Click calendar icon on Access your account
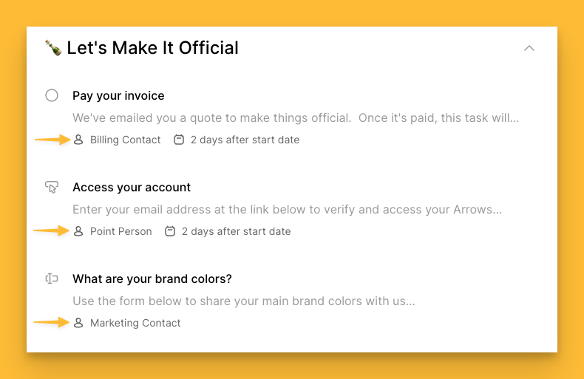 point(169,231)
